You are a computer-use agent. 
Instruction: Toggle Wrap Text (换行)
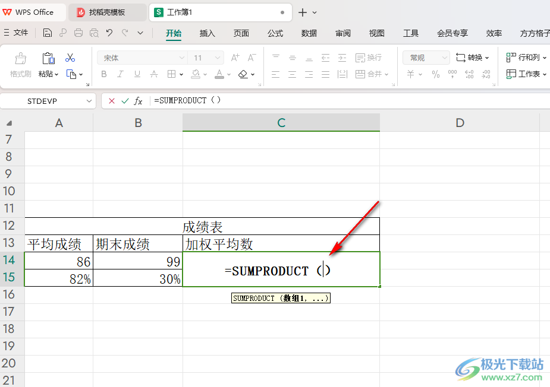[368, 58]
